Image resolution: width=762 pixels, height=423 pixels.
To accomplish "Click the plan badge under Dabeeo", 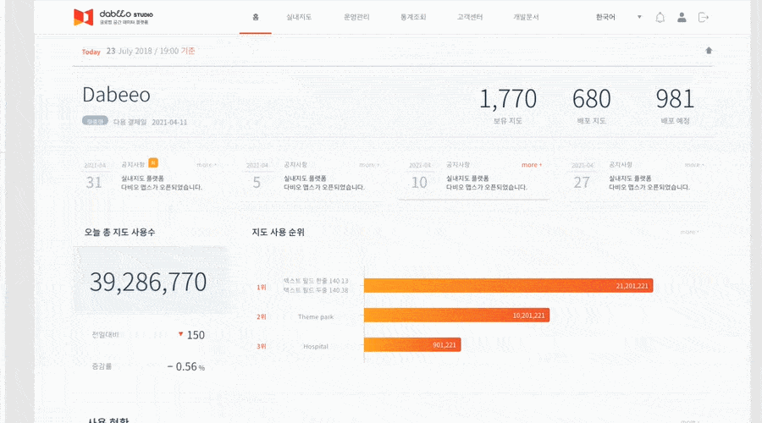I will pos(95,121).
